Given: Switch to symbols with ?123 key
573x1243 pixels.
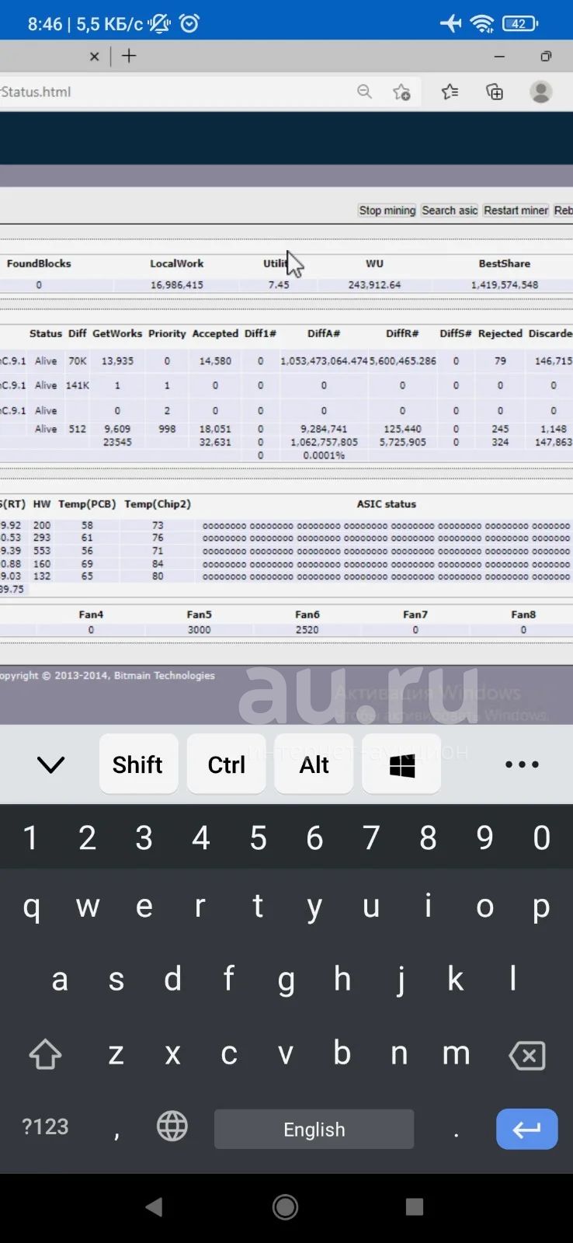Looking at the screenshot, I should (x=45, y=1126).
